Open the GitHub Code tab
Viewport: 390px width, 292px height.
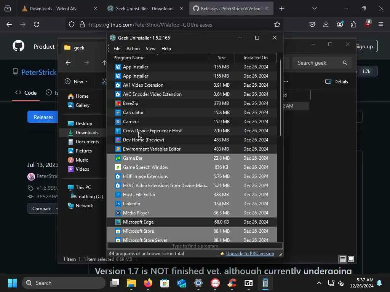[26, 93]
